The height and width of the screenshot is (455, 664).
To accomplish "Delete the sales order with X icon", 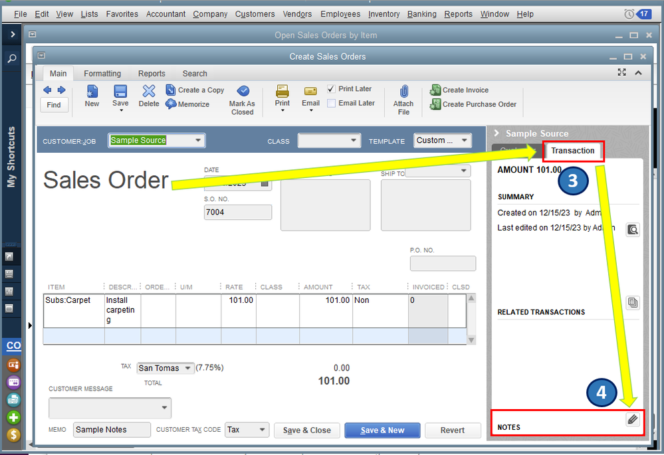I will click(149, 91).
